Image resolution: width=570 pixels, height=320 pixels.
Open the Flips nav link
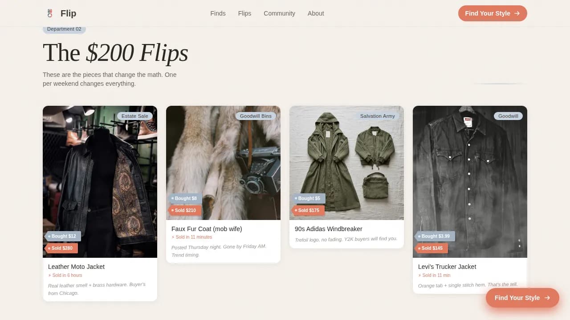point(244,13)
